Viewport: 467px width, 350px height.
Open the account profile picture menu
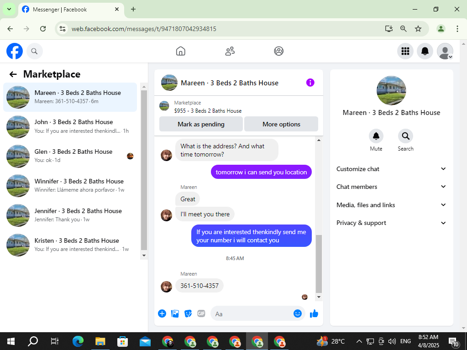(445, 51)
